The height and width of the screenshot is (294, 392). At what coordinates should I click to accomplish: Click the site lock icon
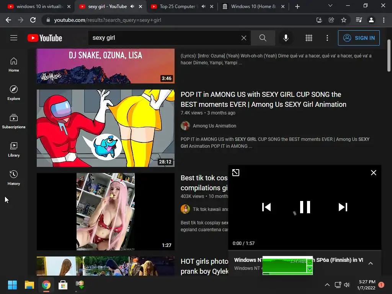pyautogui.click(x=48, y=20)
